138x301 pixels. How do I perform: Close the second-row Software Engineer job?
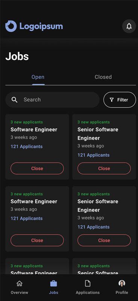click(x=37, y=240)
